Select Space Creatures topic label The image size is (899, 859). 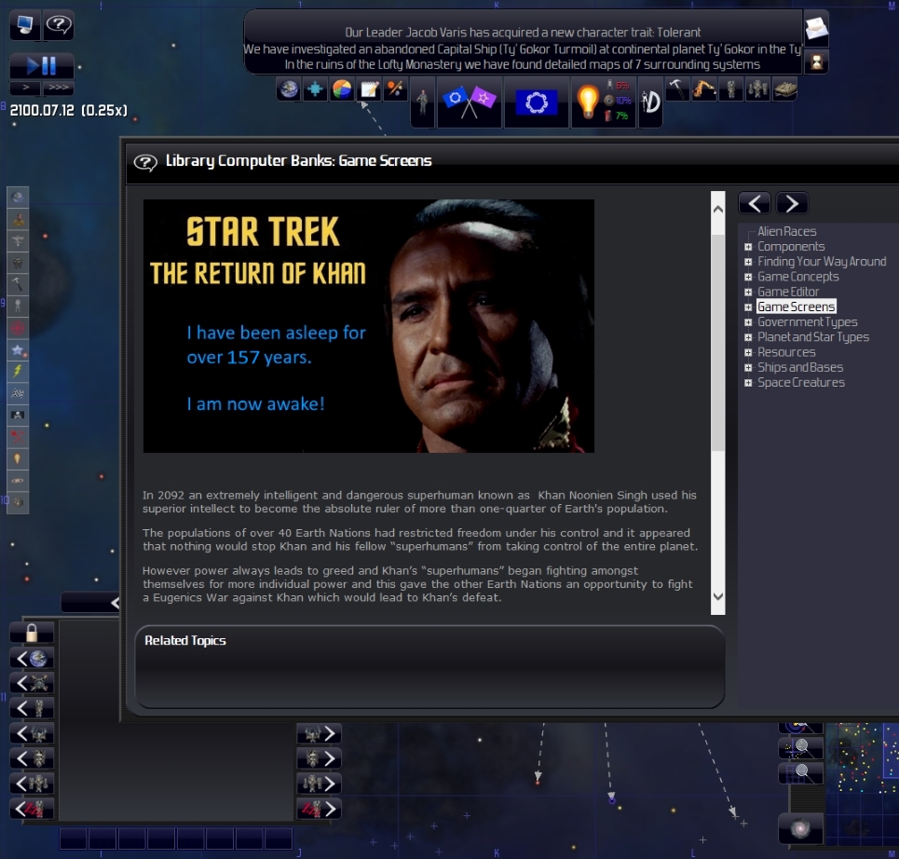[x=801, y=382]
